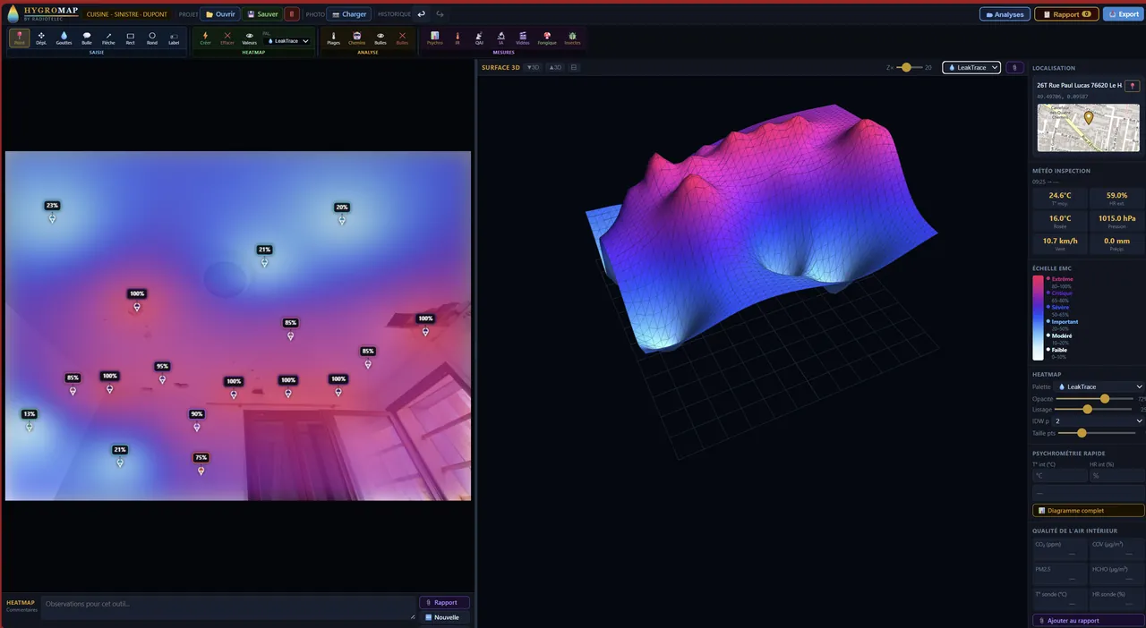Open the Fongique mushroom tool

pos(547,38)
